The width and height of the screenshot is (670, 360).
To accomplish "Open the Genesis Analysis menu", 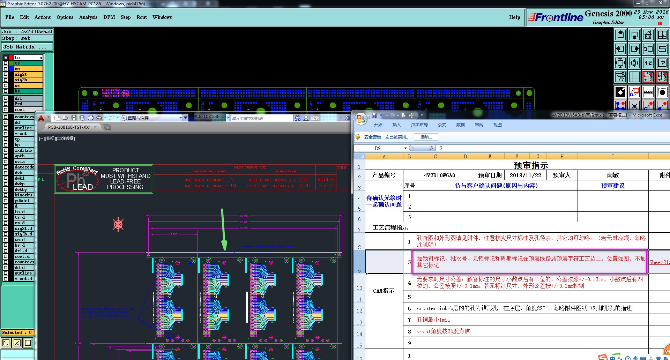I will pyautogui.click(x=88, y=17).
